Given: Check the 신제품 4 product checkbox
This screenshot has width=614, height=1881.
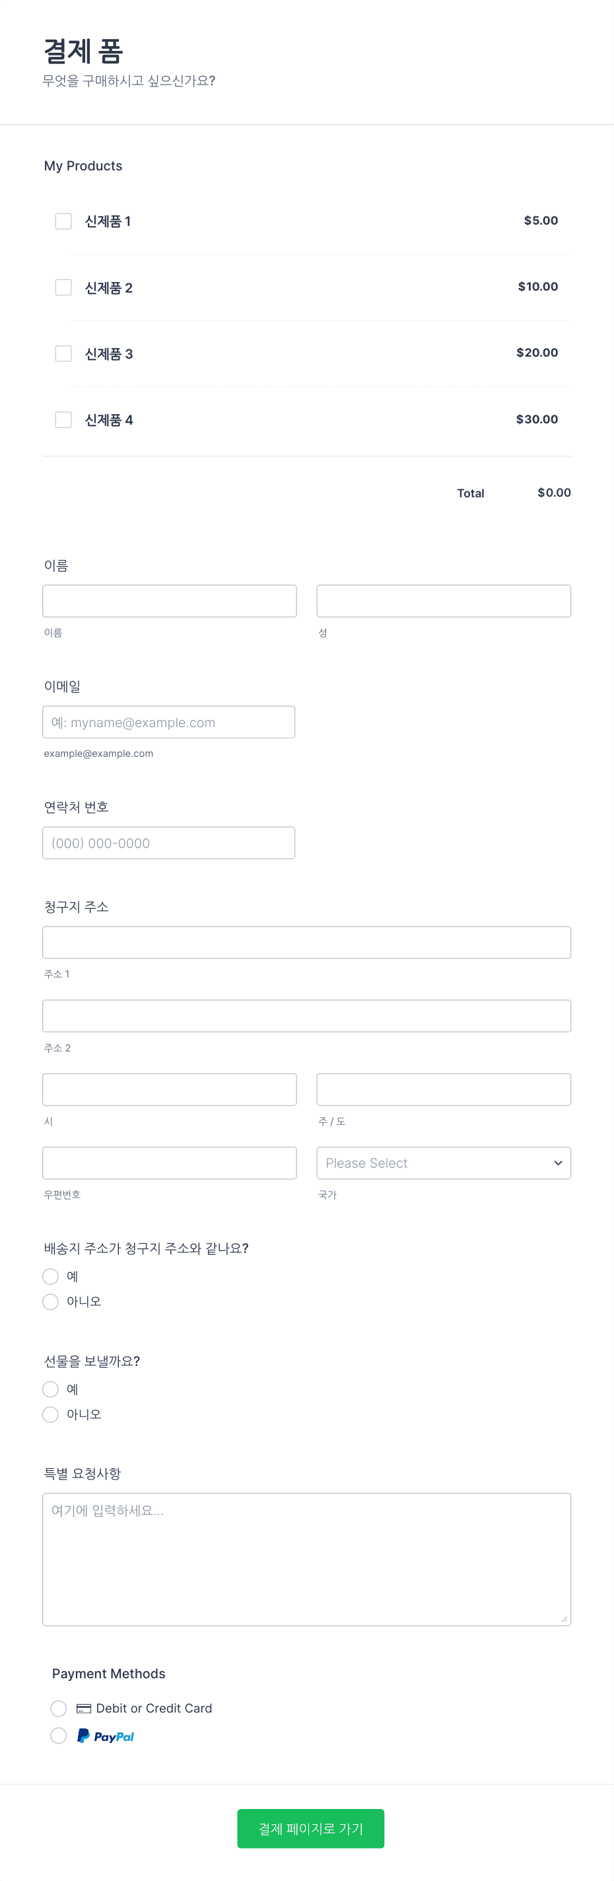Looking at the screenshot, I should click(x=63, y=419).
